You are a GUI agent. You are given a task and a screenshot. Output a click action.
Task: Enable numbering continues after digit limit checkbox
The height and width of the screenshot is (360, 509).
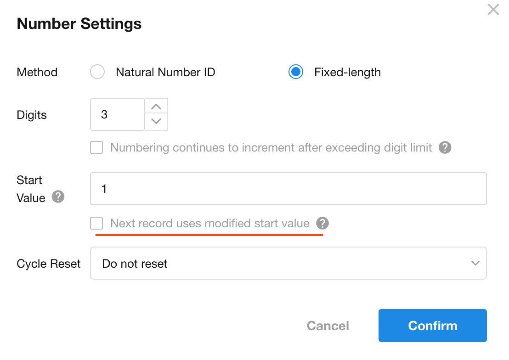96,147
